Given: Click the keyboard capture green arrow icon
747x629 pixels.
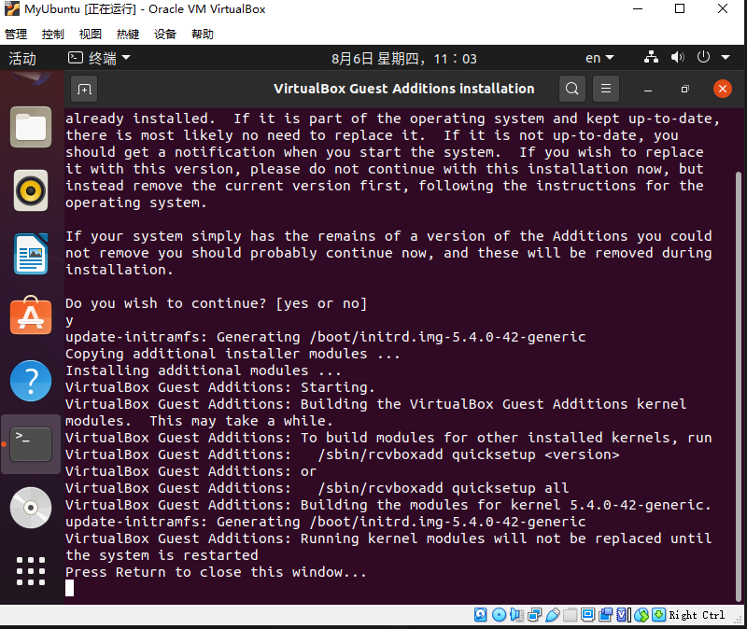Looking at the screenshot, I should coord(658,615).
